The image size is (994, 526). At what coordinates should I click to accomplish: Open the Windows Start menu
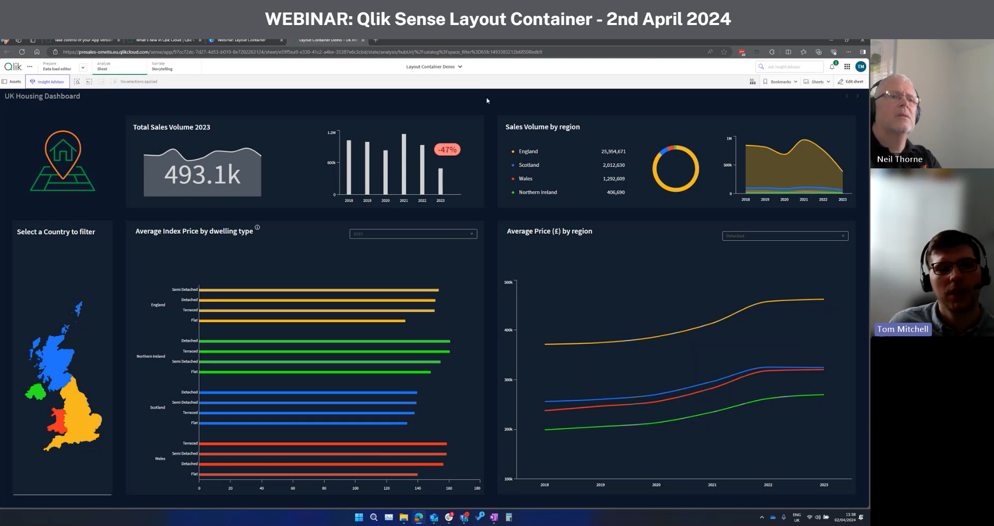pyautogui.click(x=359, y=517)
